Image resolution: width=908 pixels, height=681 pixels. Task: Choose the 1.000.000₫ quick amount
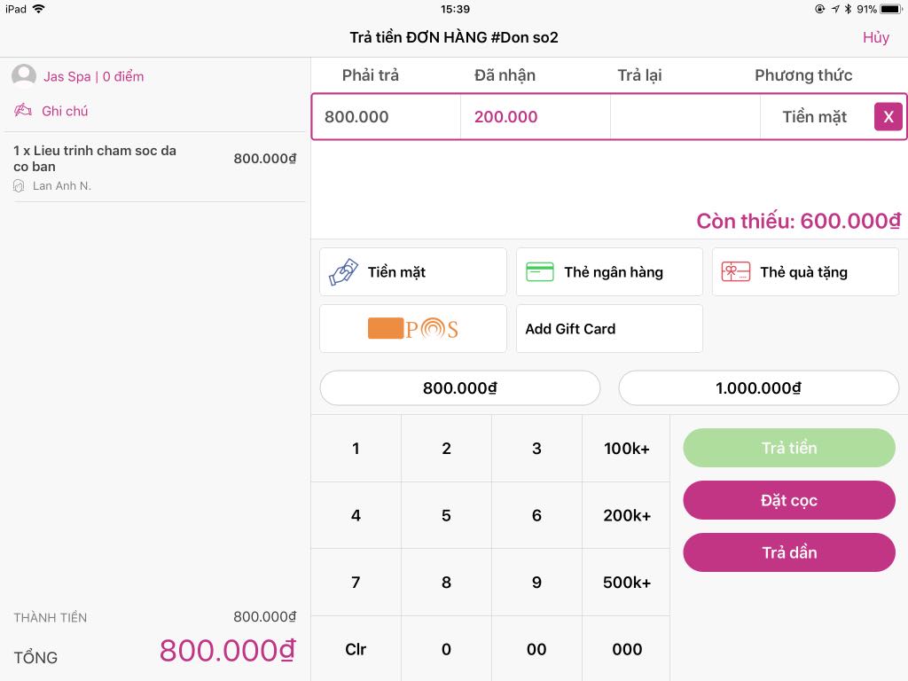pos(758,388)
